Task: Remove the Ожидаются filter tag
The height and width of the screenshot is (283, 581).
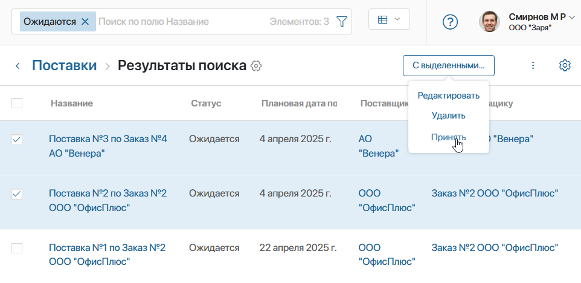Action: click(x=85, y=22)
